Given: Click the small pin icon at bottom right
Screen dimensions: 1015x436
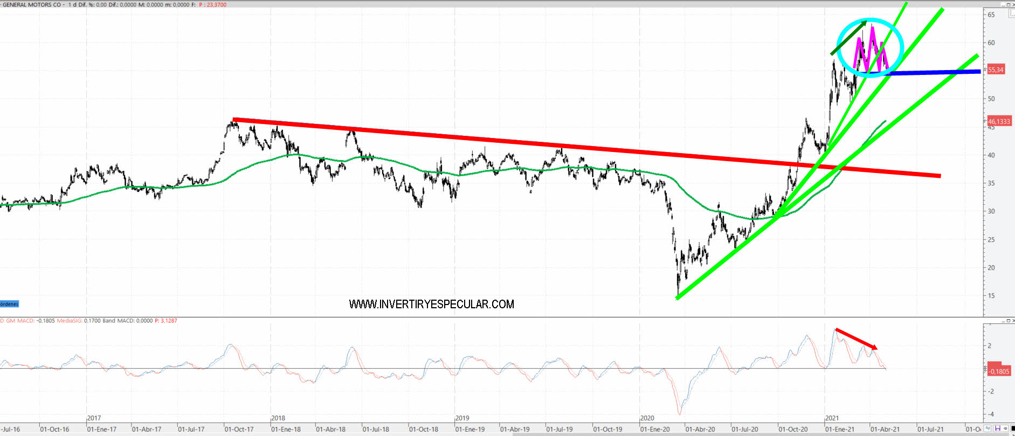Looking at the screenshot, I should tap(1005, 428).
